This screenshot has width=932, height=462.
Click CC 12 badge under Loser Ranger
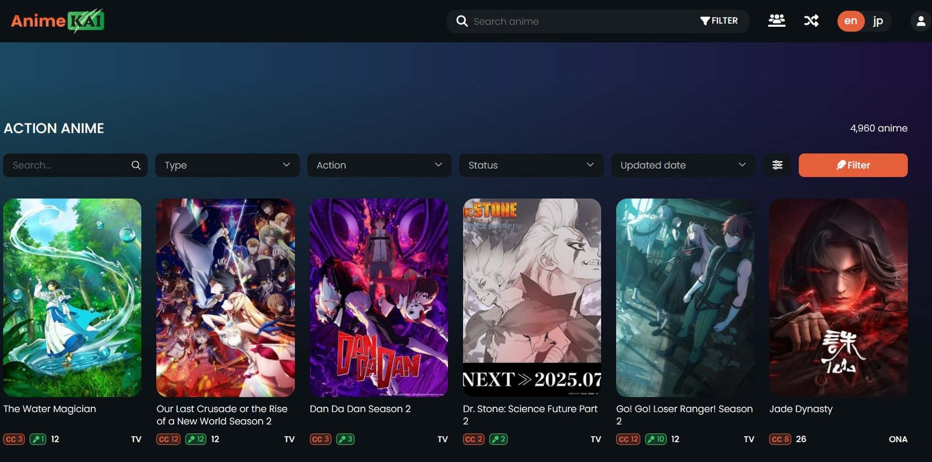tap(628, 439)
